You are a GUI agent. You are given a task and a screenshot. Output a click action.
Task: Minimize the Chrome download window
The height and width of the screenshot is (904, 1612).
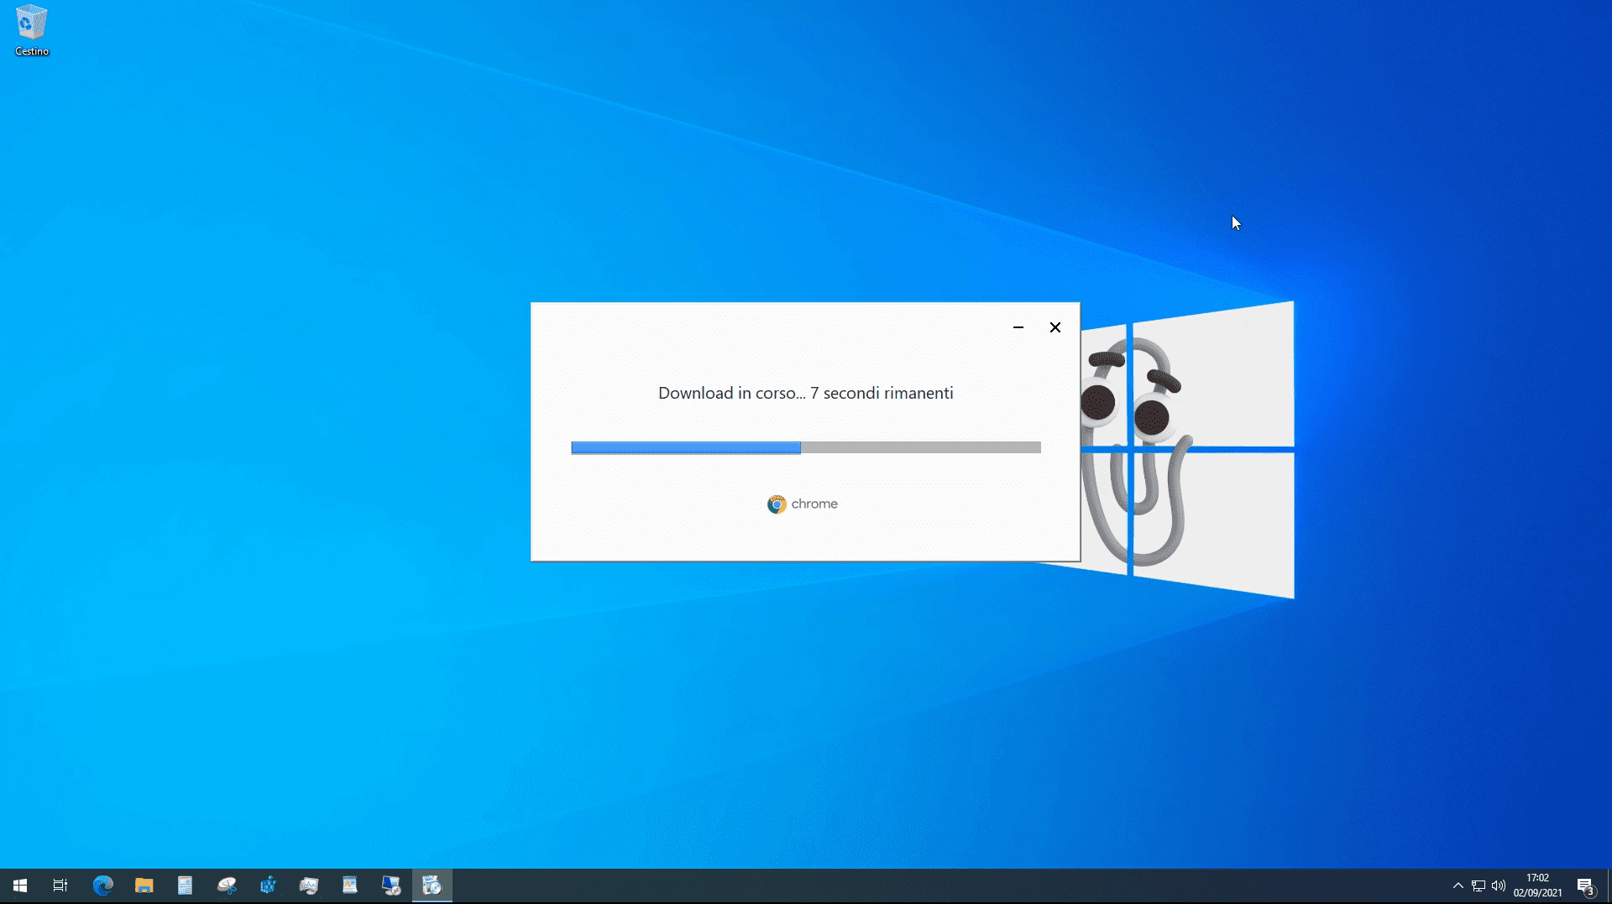coord(1018,327)
